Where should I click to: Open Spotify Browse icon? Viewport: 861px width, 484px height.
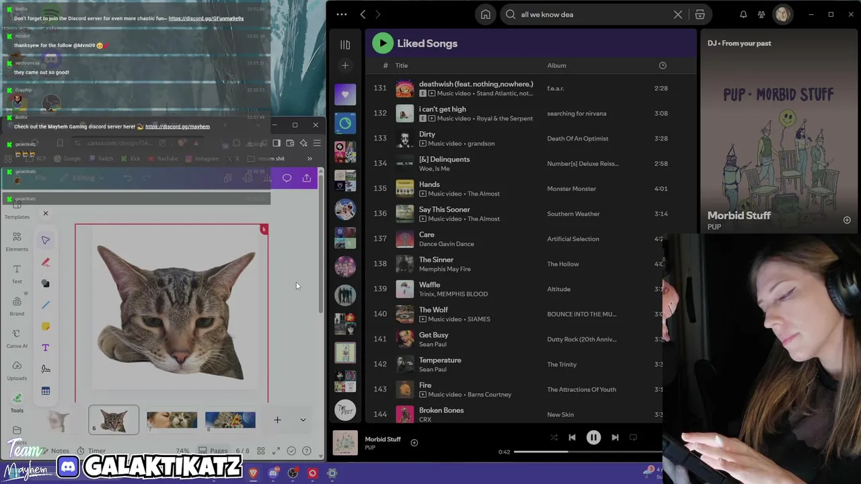click(700, 14)
